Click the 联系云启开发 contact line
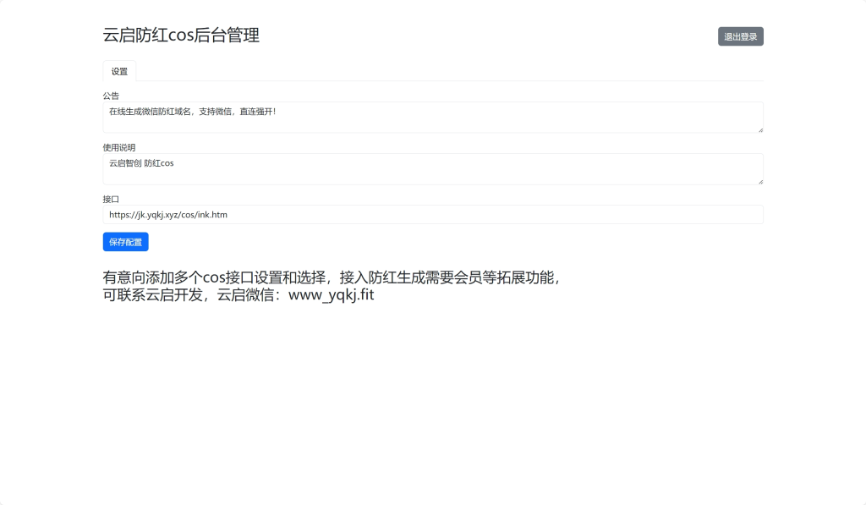The height and width of the screenshot is (505, 866). 238,295
